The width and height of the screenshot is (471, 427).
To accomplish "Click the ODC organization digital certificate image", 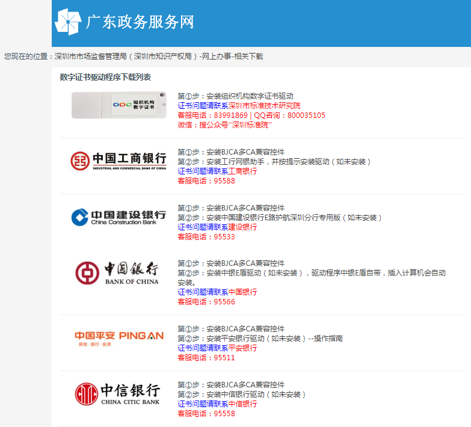I will coord(119,105).
